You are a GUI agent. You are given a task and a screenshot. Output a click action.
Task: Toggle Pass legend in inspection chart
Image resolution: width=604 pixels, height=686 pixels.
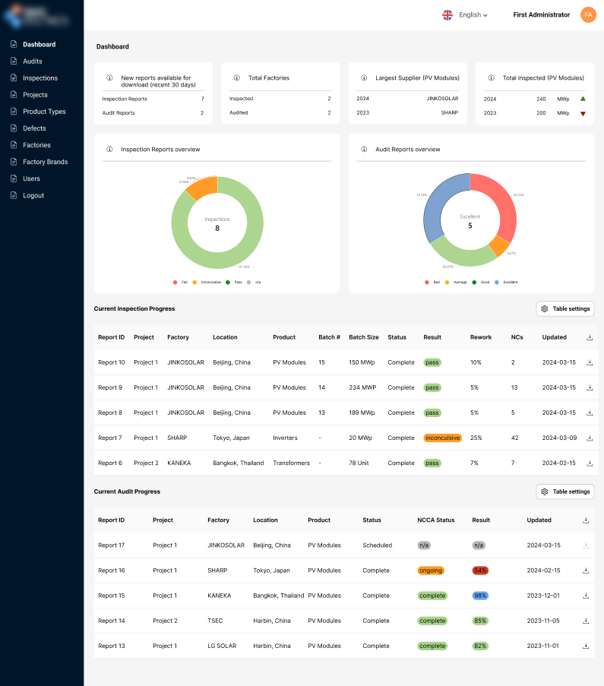pyautogui.click(x=234, y=282)
